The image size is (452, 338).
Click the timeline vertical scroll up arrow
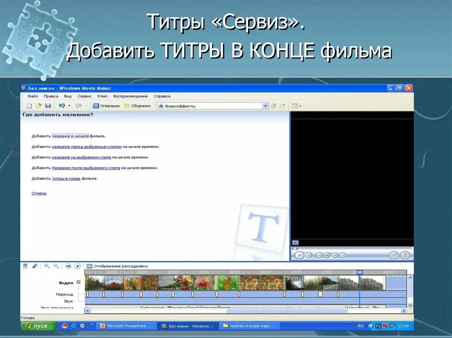410,278
